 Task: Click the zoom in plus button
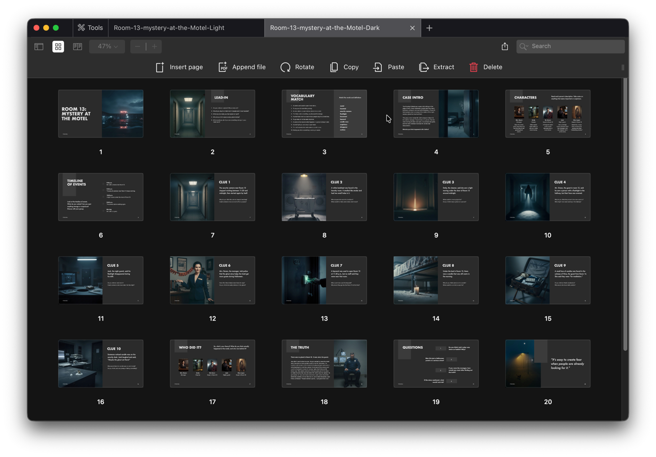(x=154, y=47)
